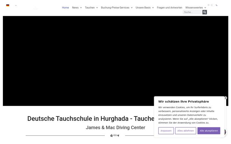
Task: Click the Wir schätzen Ihre Privatsphäre title
Action: tap(184, 101)
